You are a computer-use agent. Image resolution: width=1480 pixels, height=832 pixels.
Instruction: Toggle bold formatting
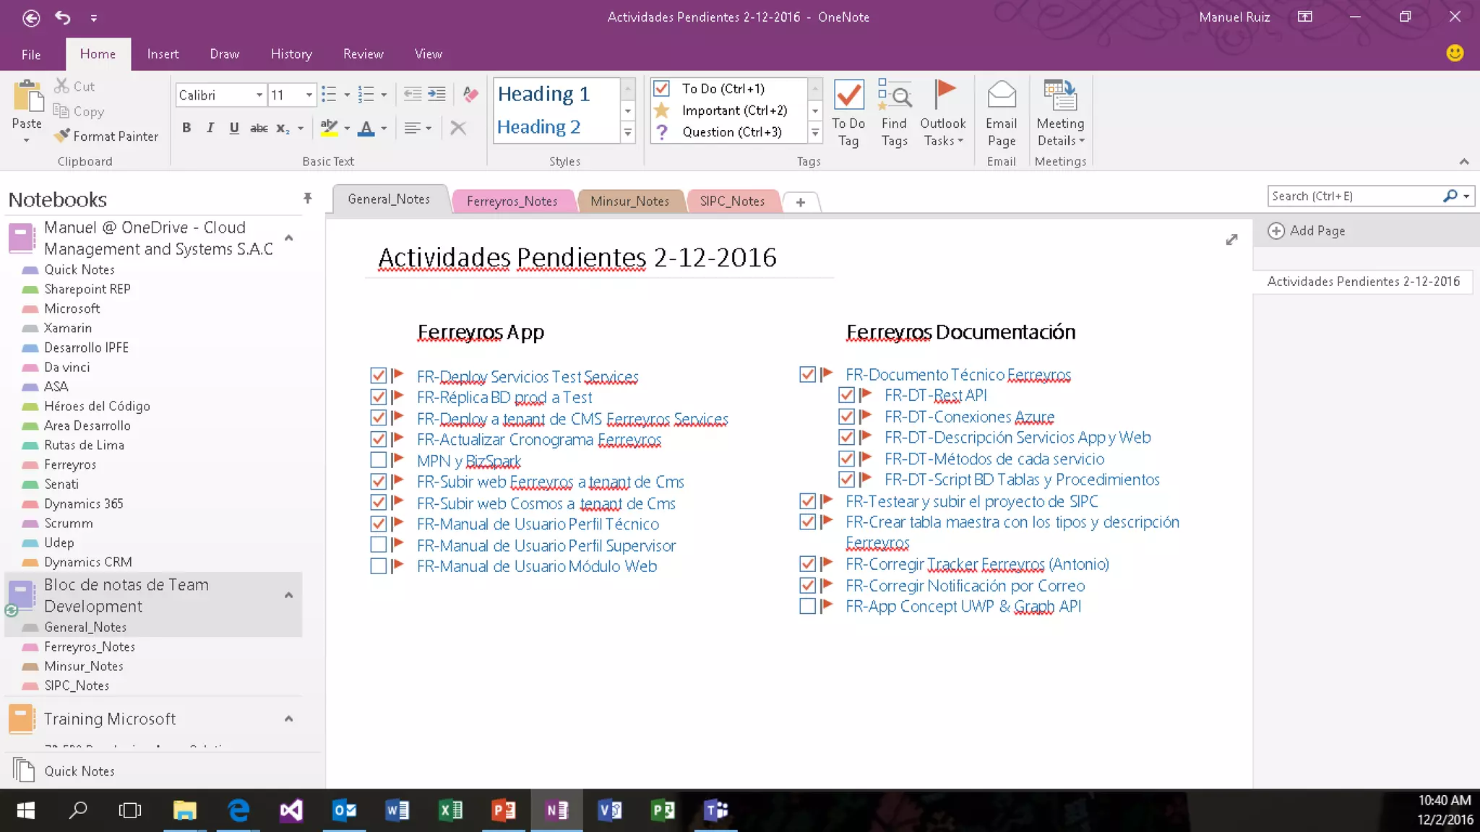click(x=186, y=128)
